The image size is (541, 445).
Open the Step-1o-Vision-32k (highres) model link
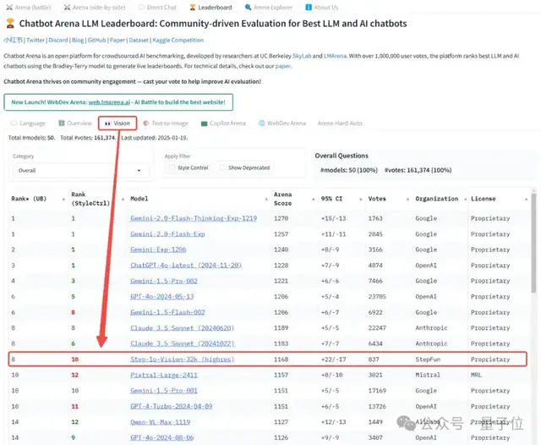[x=183, y=360]
